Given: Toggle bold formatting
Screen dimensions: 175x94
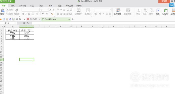Looking at the screenshot, I should [x=23, y=14].
